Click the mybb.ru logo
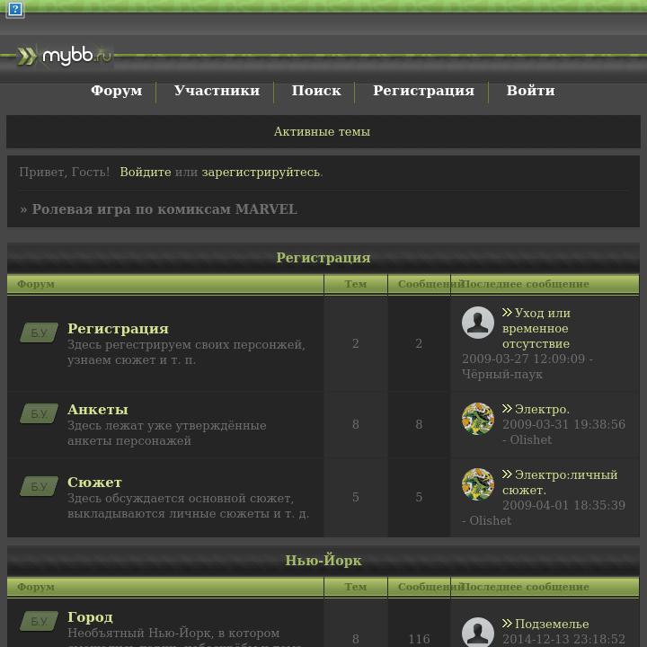This screenshot has height=647, width=647. click(x=65, y=56)
